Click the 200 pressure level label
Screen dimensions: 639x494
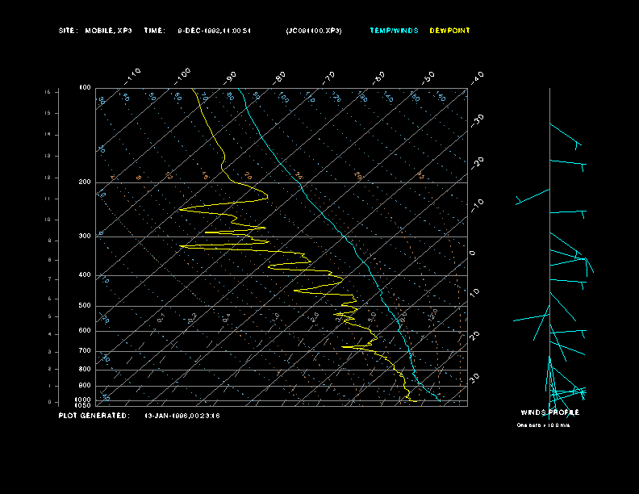(x=85, y=182)
